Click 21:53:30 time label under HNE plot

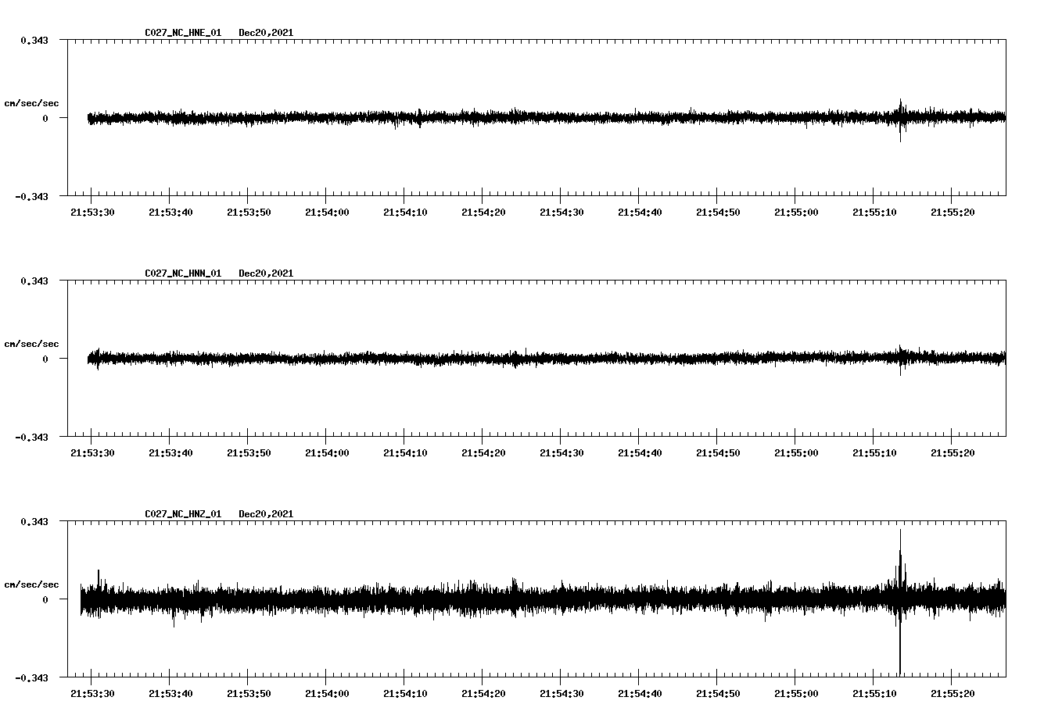[92, 212]
